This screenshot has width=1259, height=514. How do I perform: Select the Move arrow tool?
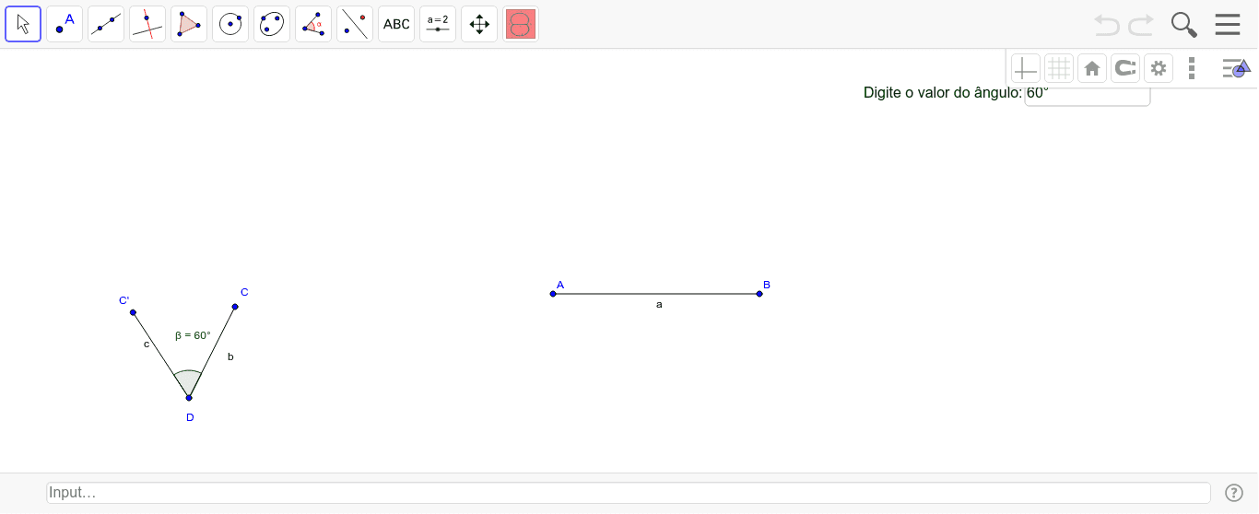point(23,24)
